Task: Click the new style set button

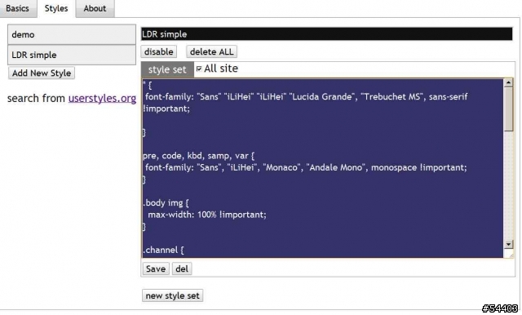Action: pyautogui.click(x=172, y=295)
